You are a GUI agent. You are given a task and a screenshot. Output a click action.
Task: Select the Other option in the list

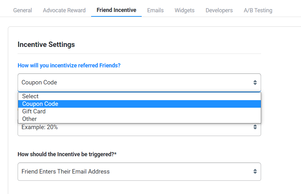(x=30, y=119)
